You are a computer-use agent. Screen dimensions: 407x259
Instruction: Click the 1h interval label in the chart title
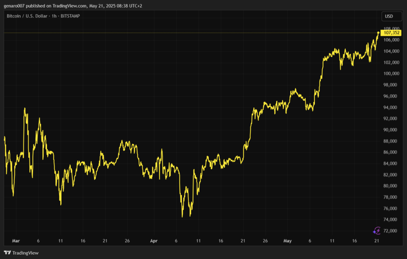[53, 16]
